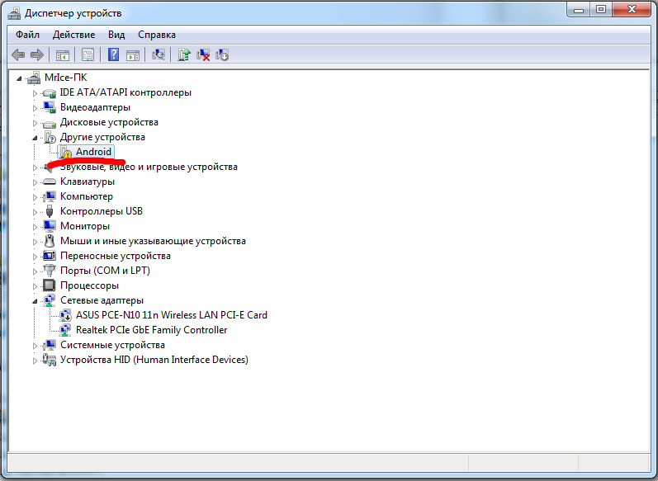
Task: Expand the Мониторы node
Action: 35,227
